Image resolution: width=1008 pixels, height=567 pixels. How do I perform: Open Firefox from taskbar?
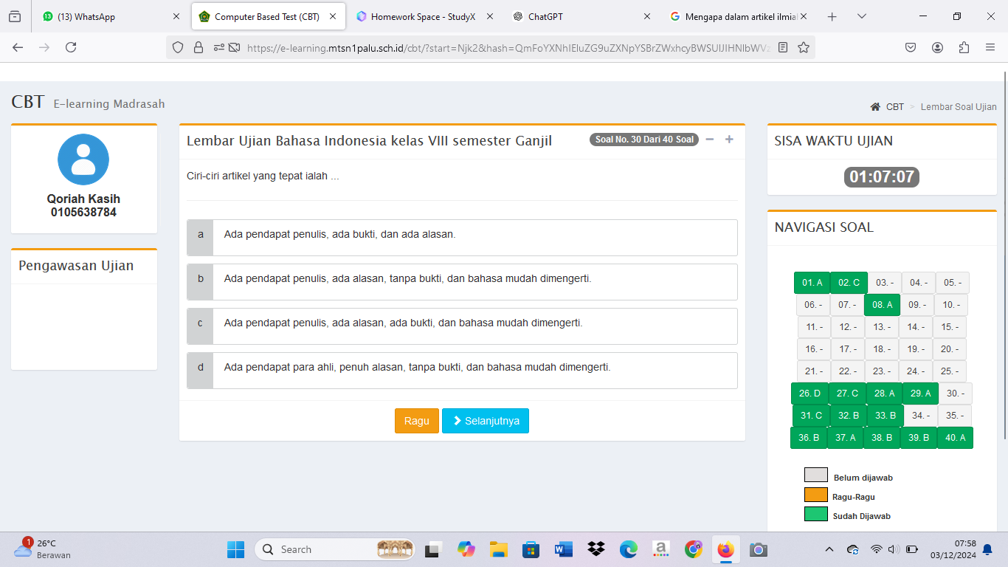725,549
